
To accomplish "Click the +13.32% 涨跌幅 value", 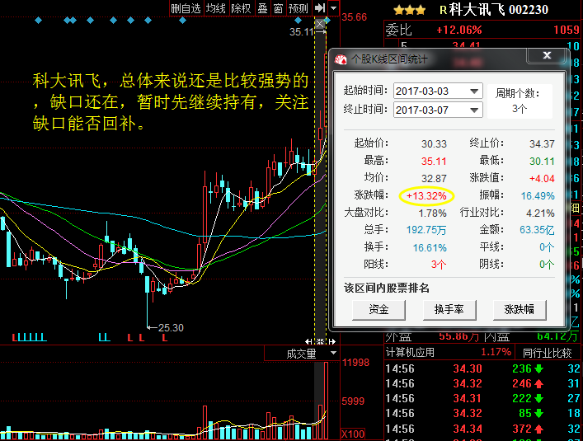I will click(426, 196).
